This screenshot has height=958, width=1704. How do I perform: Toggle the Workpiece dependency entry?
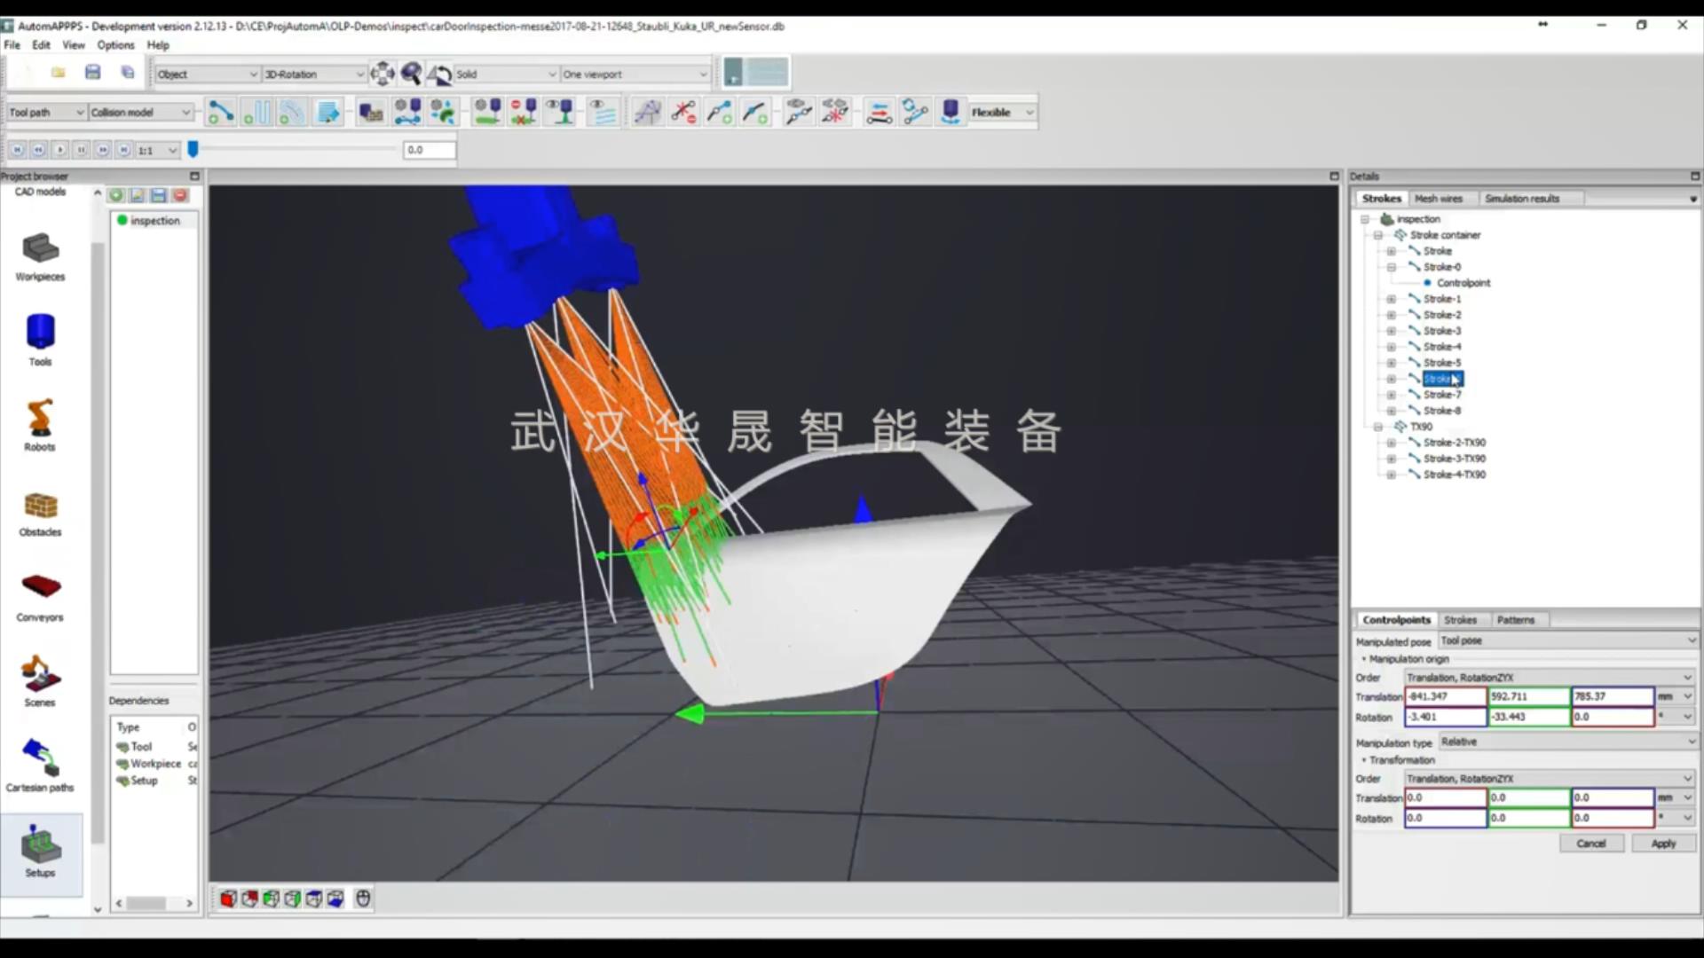[124, 763]
